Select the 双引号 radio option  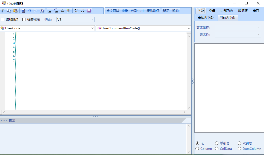pos(239,143)
